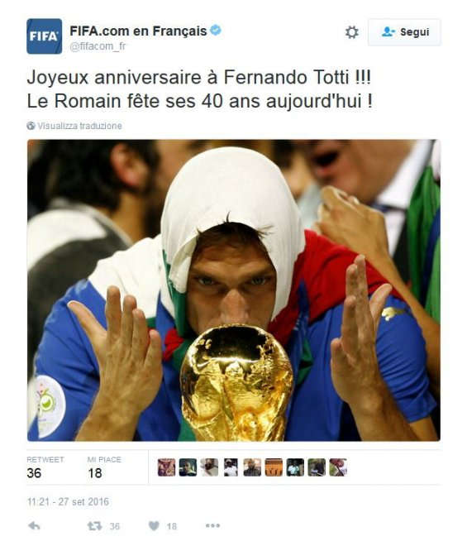
Task: Click the third liker avatar thumbnail
Action: pos(209,467)
